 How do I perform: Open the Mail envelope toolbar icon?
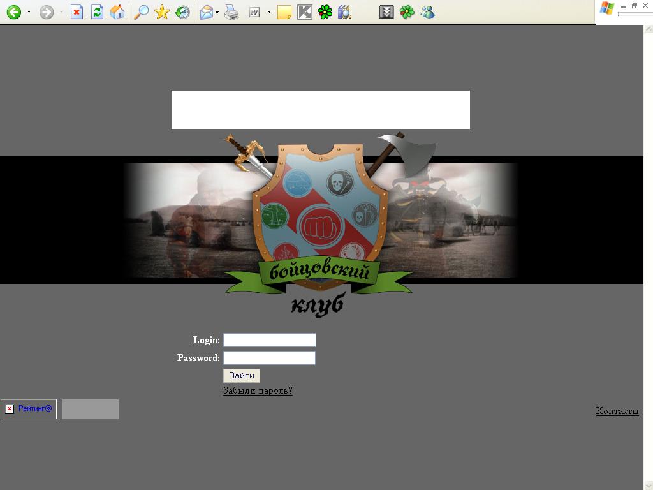(x=207, y=12)
